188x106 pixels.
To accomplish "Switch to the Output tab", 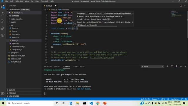I will pyautogui.click(x=57, y=67).
